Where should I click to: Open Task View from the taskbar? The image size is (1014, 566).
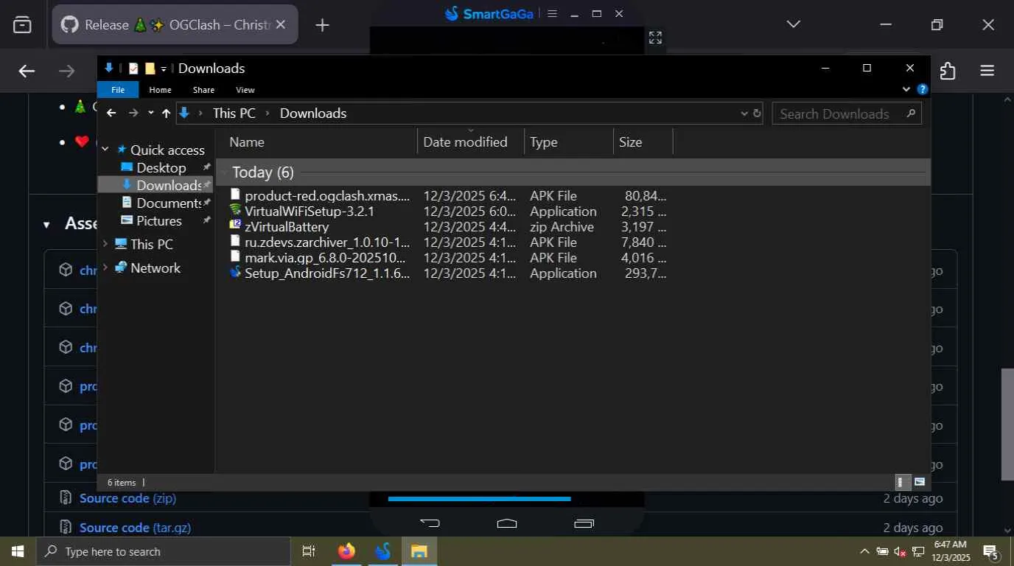(309, 551)
